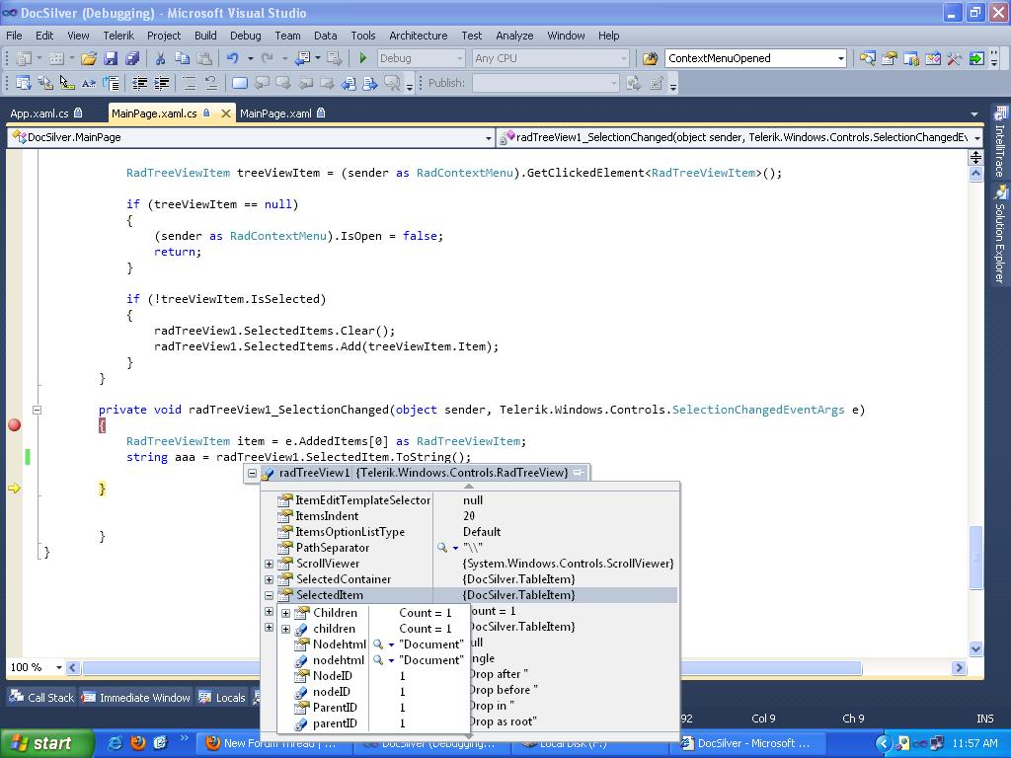The image size is (1011, 758).
Task: Switch to the App.xaml.cs tab
Action: point(39,114)
